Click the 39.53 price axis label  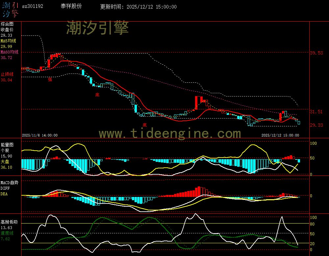(316, 53)
